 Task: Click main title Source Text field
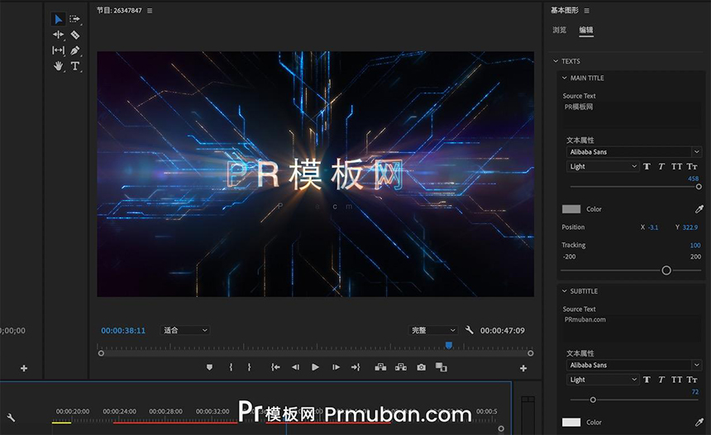(632, 114)
